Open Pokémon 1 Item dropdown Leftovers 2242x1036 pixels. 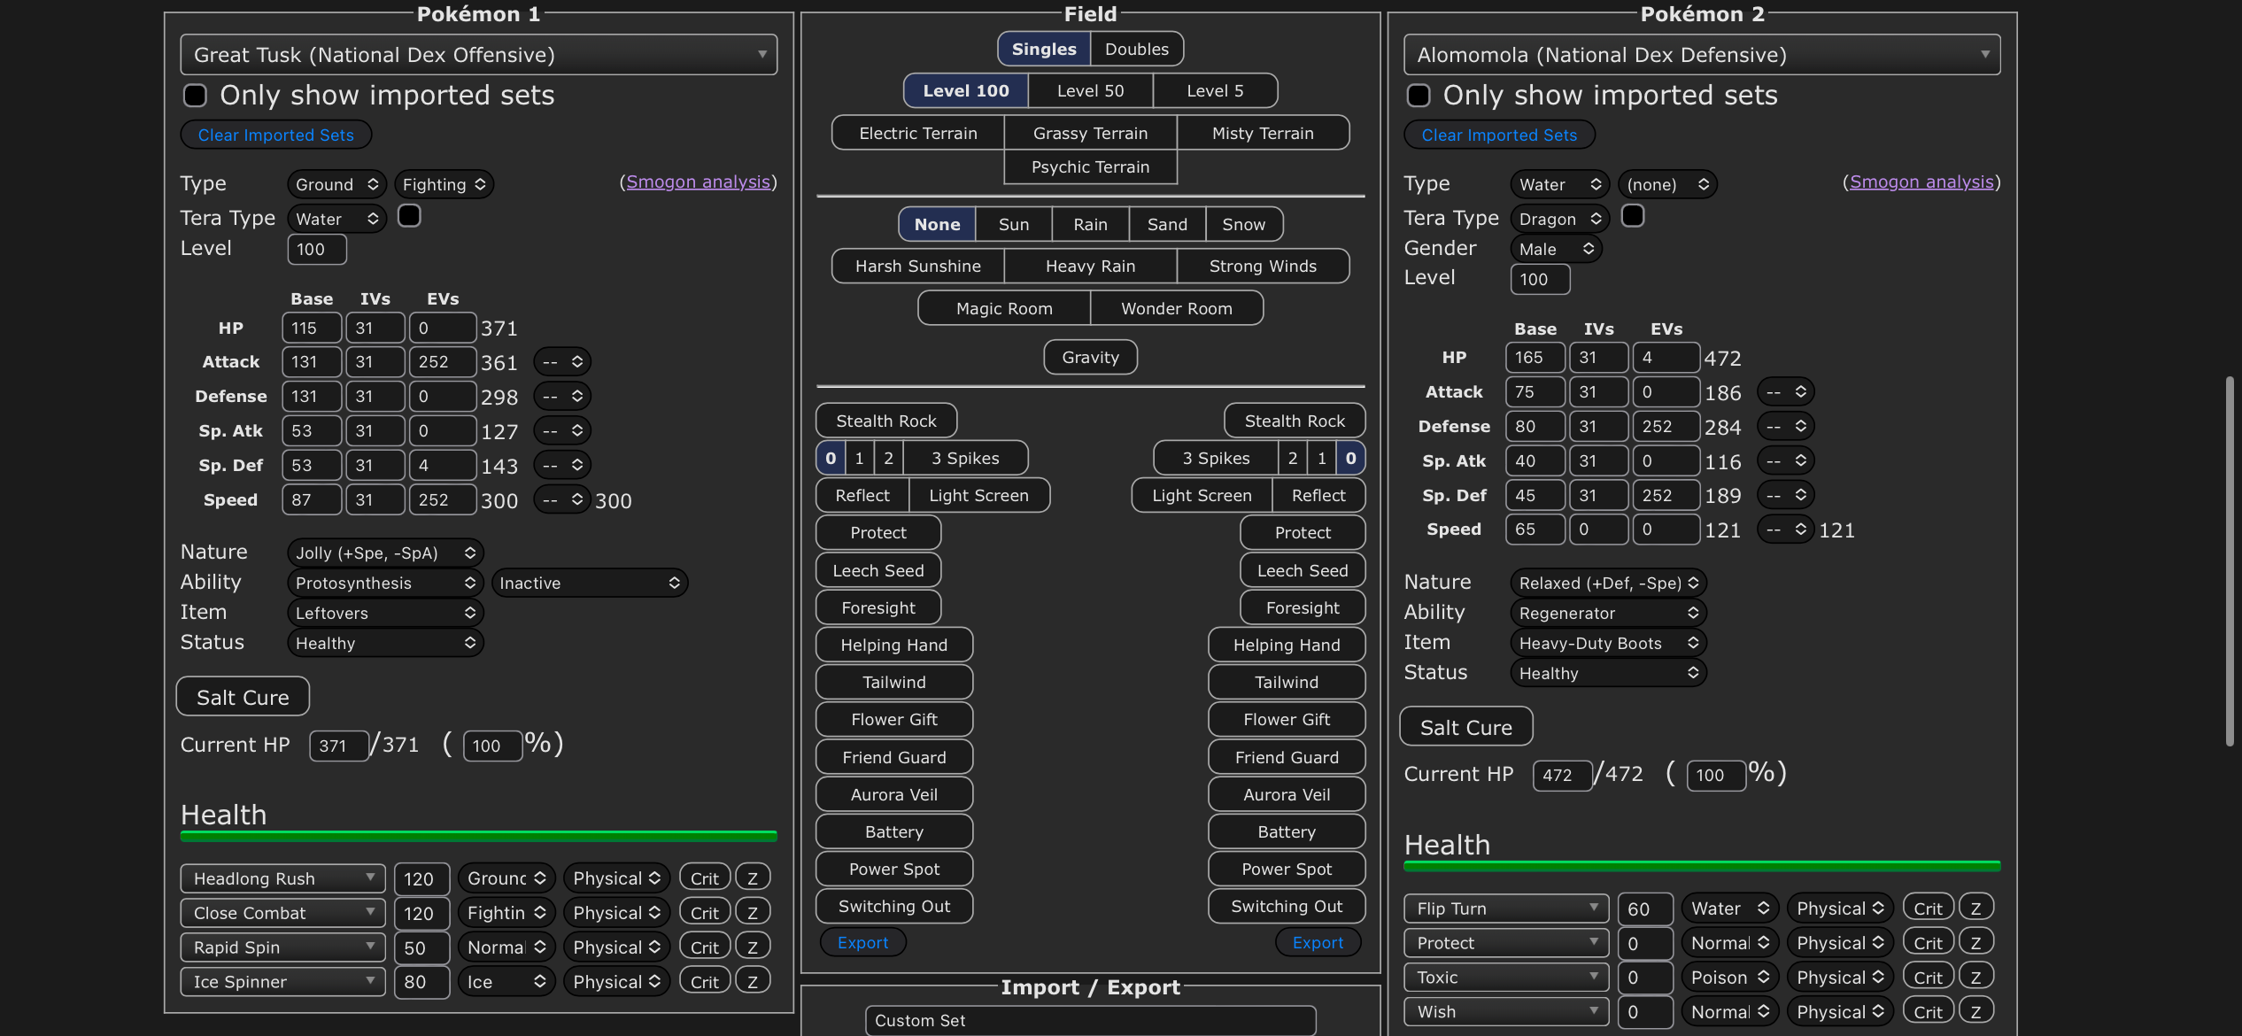(x=385, y=613)
